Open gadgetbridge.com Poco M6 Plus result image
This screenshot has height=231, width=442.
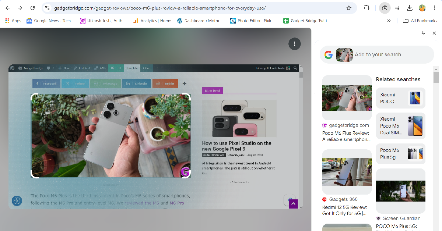pos(347,97)
